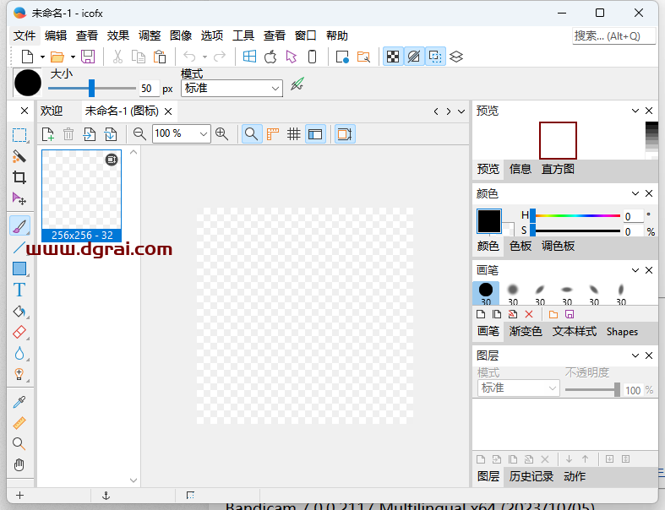
Task: Toggle the side panel layout button
Action: tap(315, 134)
